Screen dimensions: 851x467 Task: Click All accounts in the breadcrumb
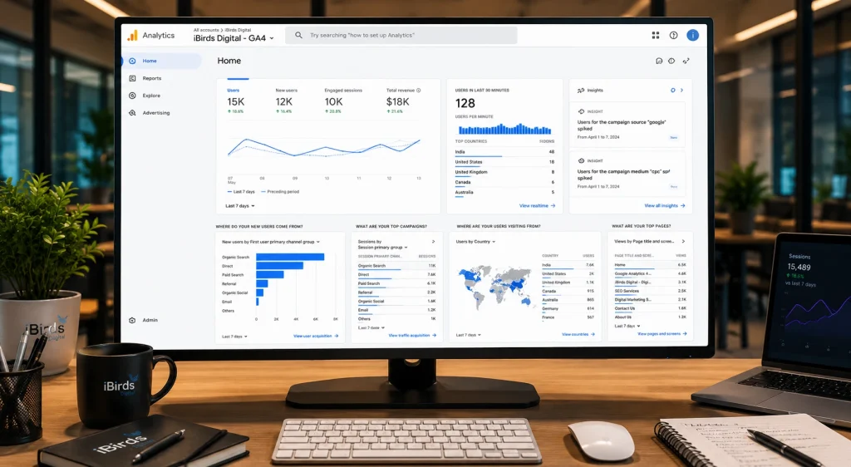206,31
